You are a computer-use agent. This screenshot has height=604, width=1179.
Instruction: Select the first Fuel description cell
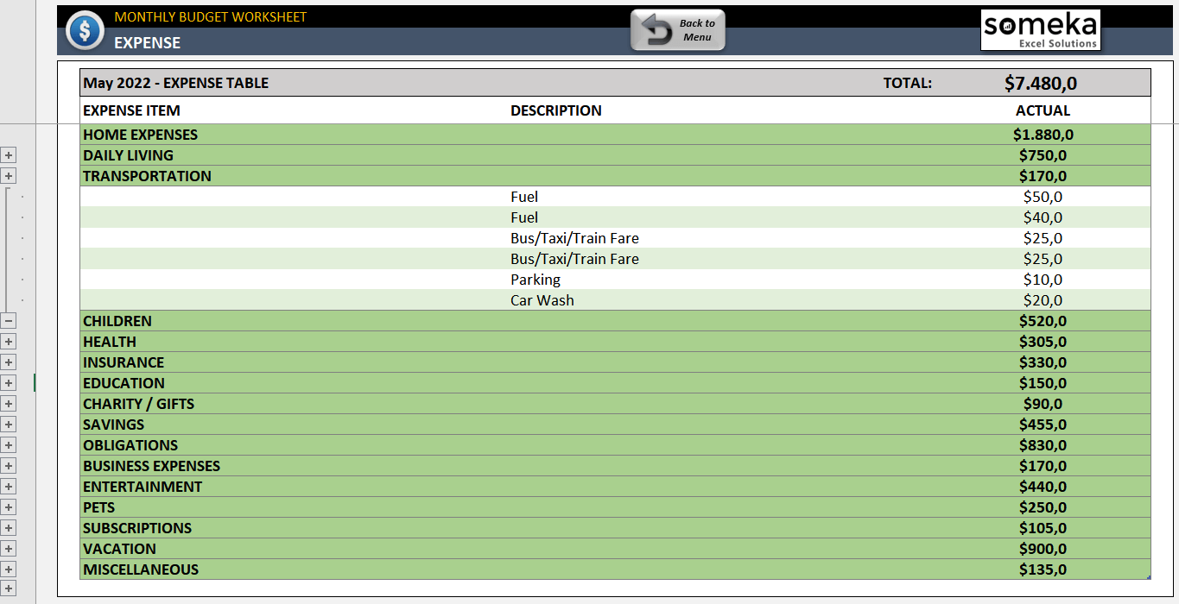click(x=523, y=196)
